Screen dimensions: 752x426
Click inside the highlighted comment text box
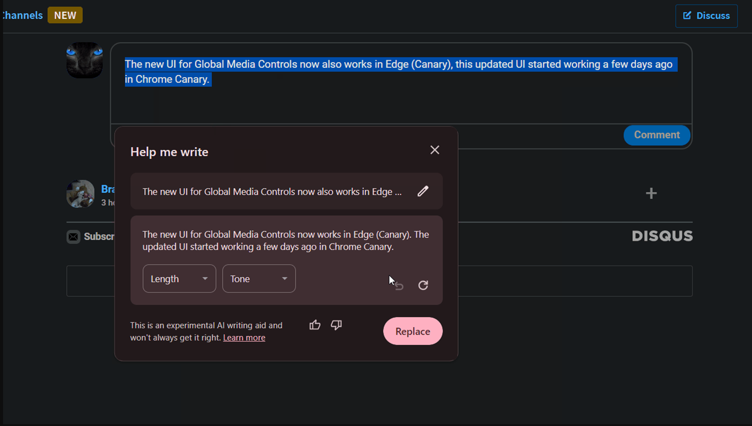(x=401, y=100)
